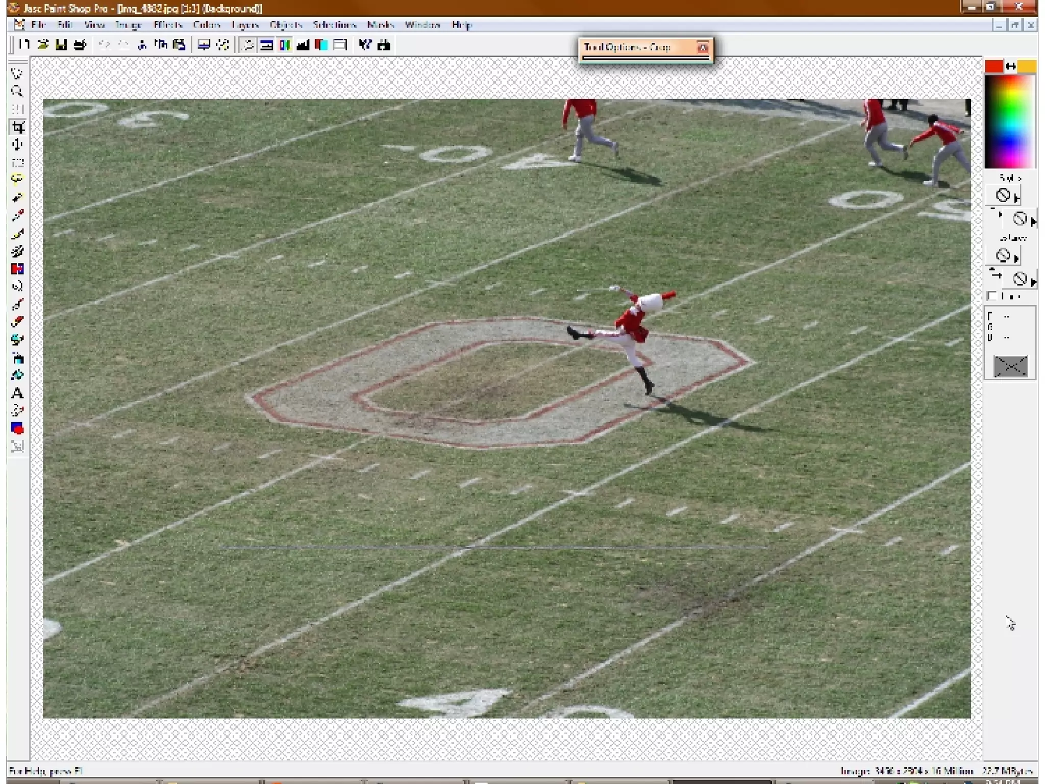Select the Eyedropper tool
Screen dimensions: 1045x784
17,216
